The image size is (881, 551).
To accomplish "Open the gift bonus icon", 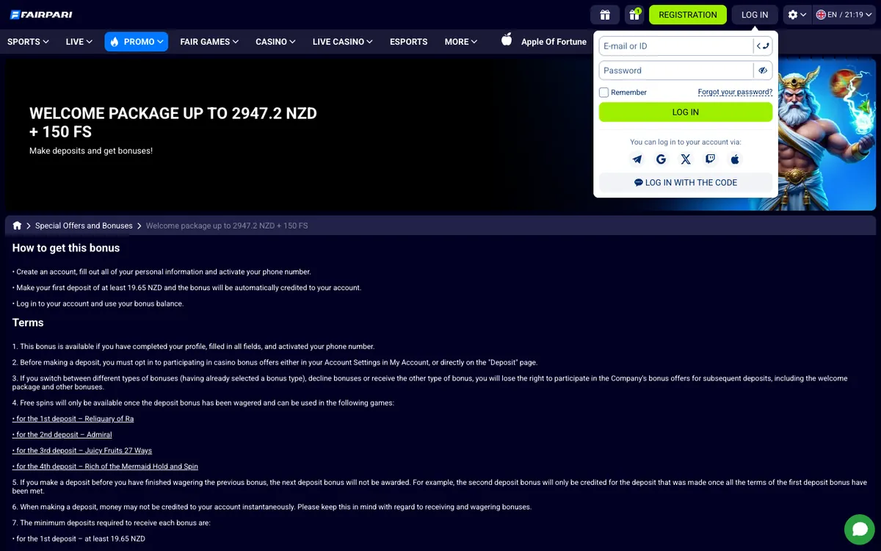I will pos(605,15).
